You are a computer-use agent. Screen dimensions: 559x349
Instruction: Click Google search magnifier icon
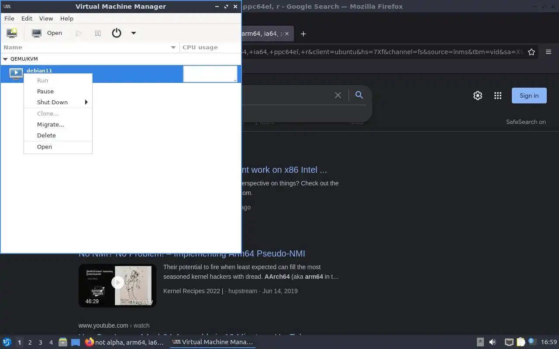click(x=359, y=95)
